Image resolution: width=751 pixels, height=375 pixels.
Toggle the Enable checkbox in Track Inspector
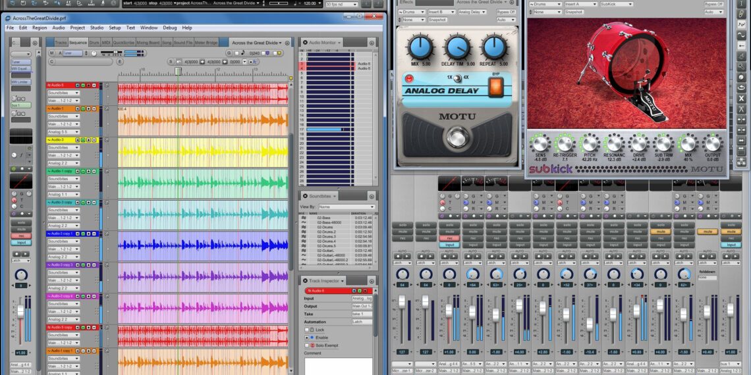coord(307,337)
